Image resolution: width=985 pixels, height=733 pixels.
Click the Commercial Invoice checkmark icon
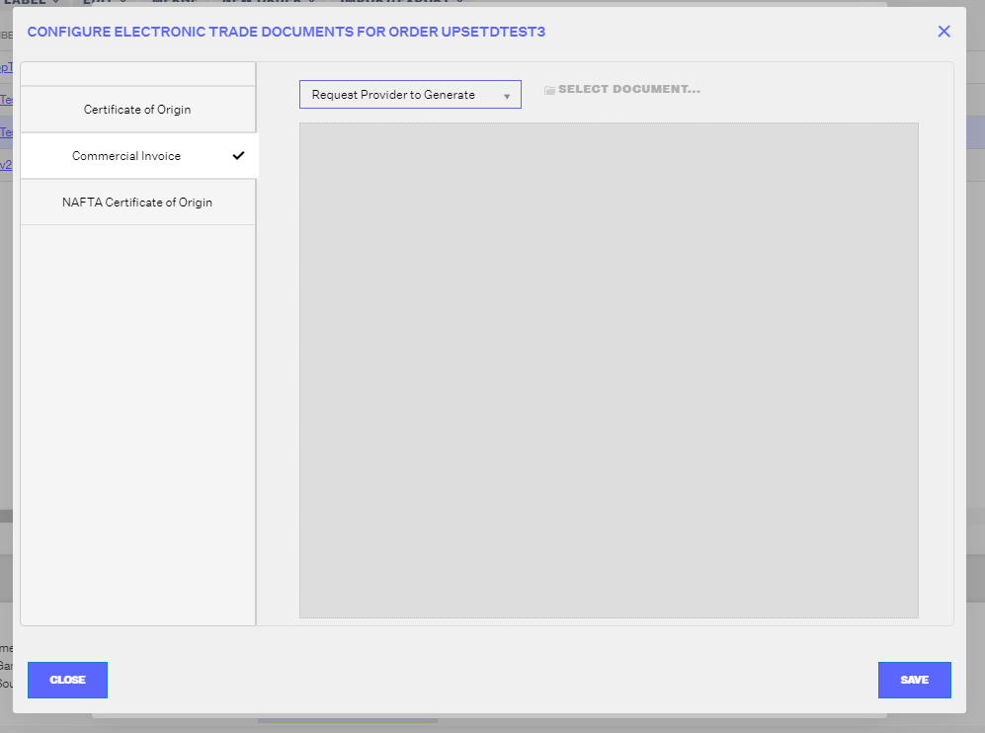[x=238, y=156]
